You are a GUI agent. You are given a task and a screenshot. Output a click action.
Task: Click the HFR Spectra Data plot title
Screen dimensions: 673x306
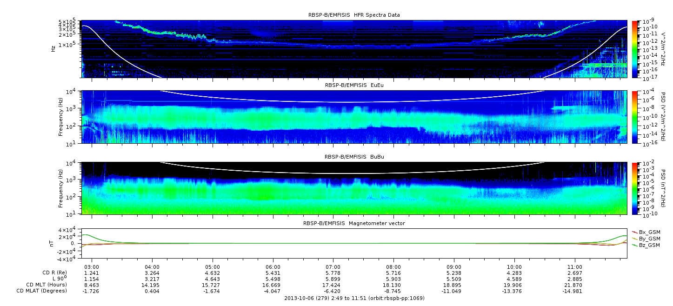click(354, 15)
